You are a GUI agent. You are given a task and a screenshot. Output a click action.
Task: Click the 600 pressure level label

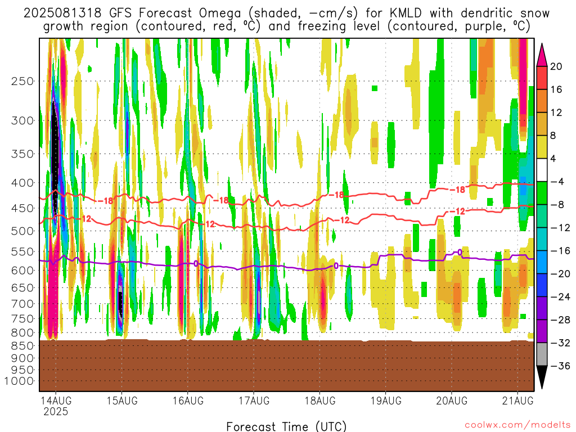[x=22, y=271]
